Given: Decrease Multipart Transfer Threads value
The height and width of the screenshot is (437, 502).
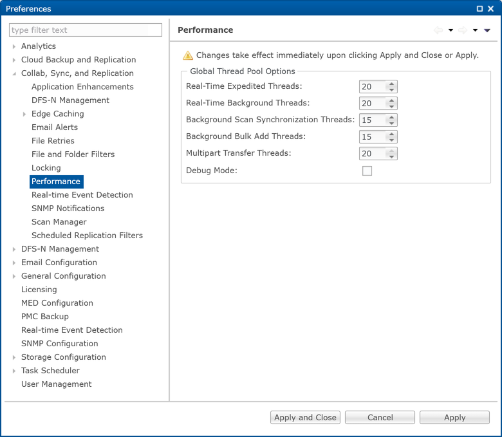Looking at the screenshot, I should pyautogui.click(x=391, y=156).
